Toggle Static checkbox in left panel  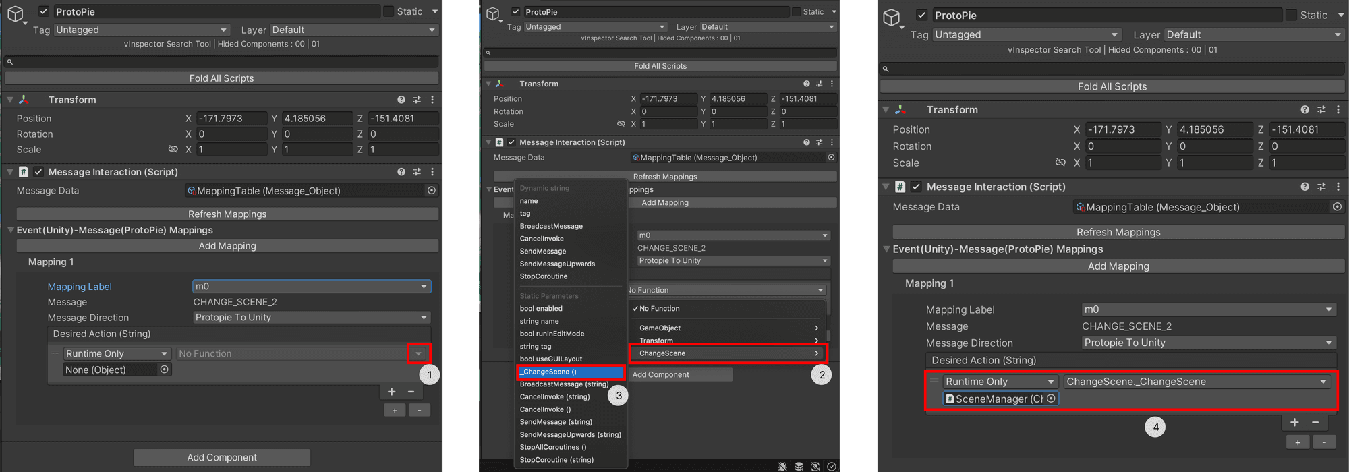tap(389, 11)
